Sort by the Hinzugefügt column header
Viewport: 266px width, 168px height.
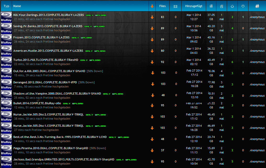tap(194, 6)
